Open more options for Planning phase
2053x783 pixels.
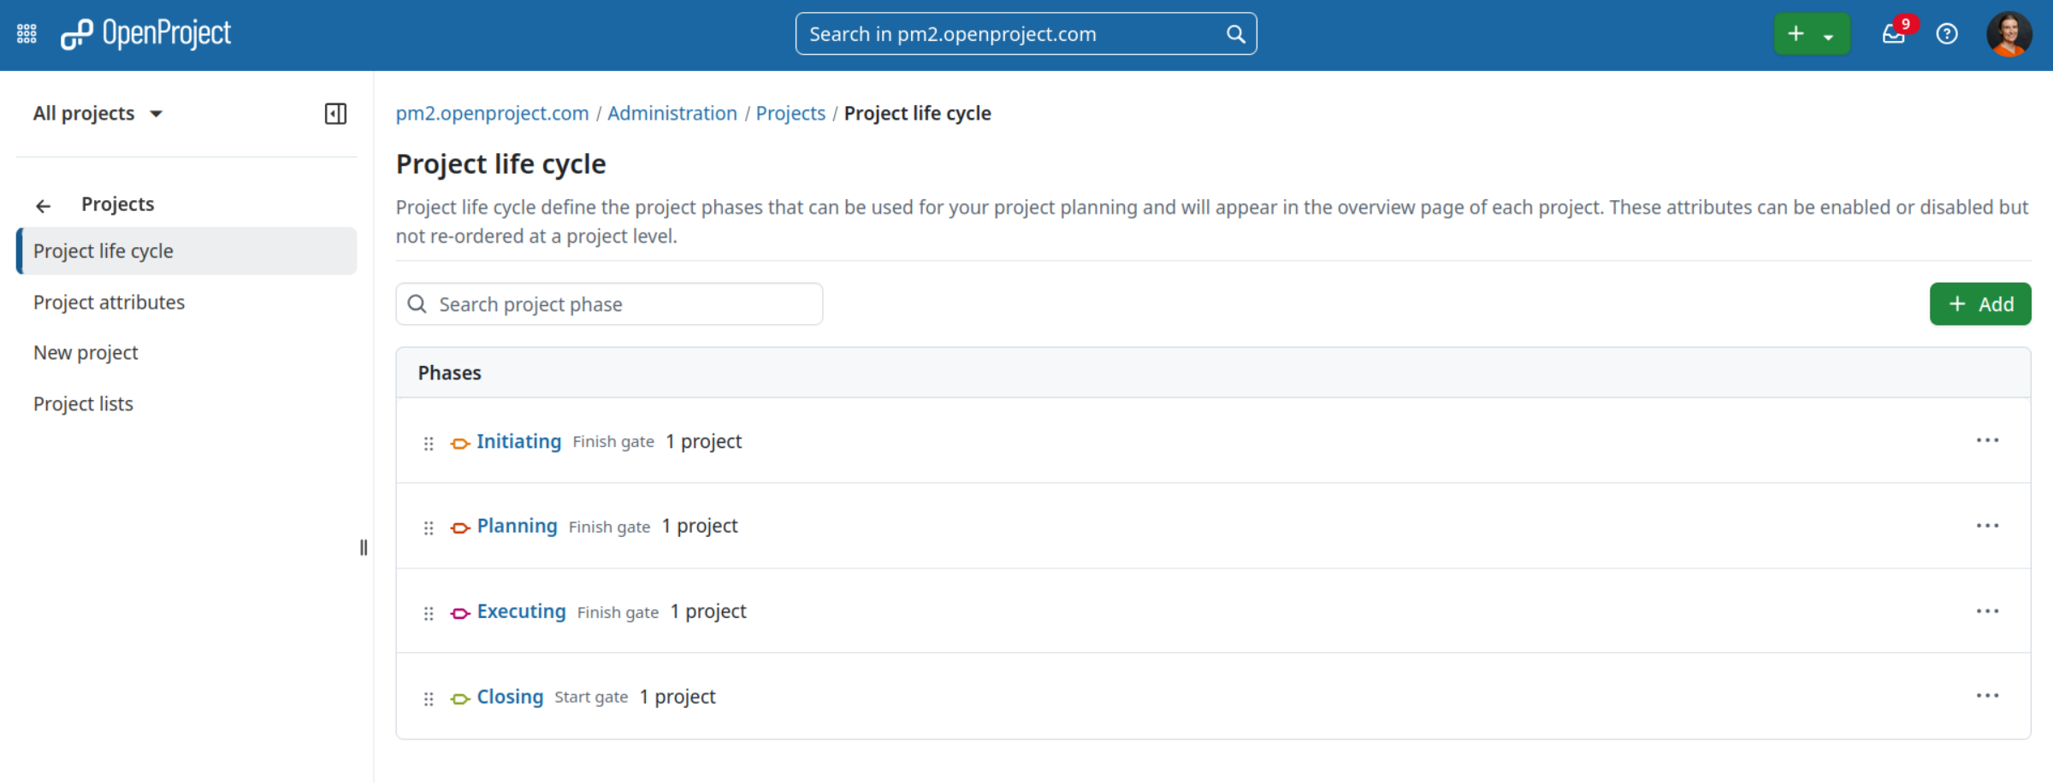pos(1987,526)
